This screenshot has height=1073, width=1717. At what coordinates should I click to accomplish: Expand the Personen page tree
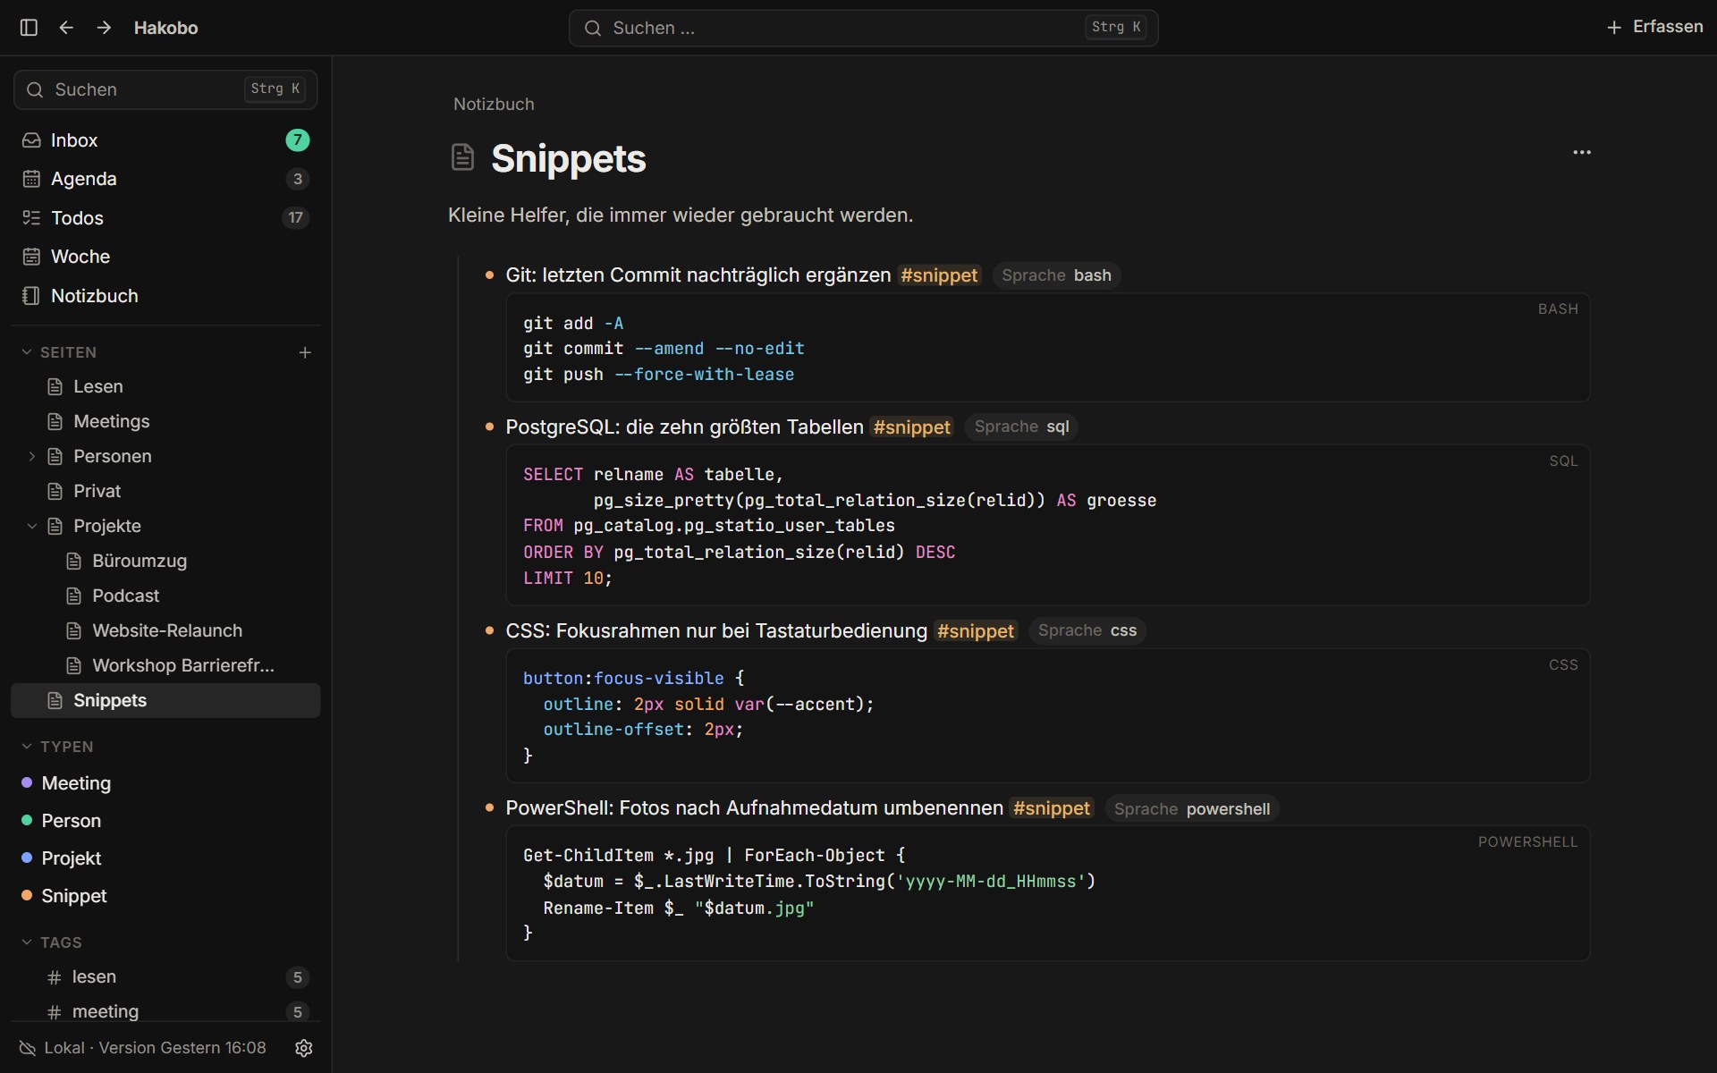[32, 456]
